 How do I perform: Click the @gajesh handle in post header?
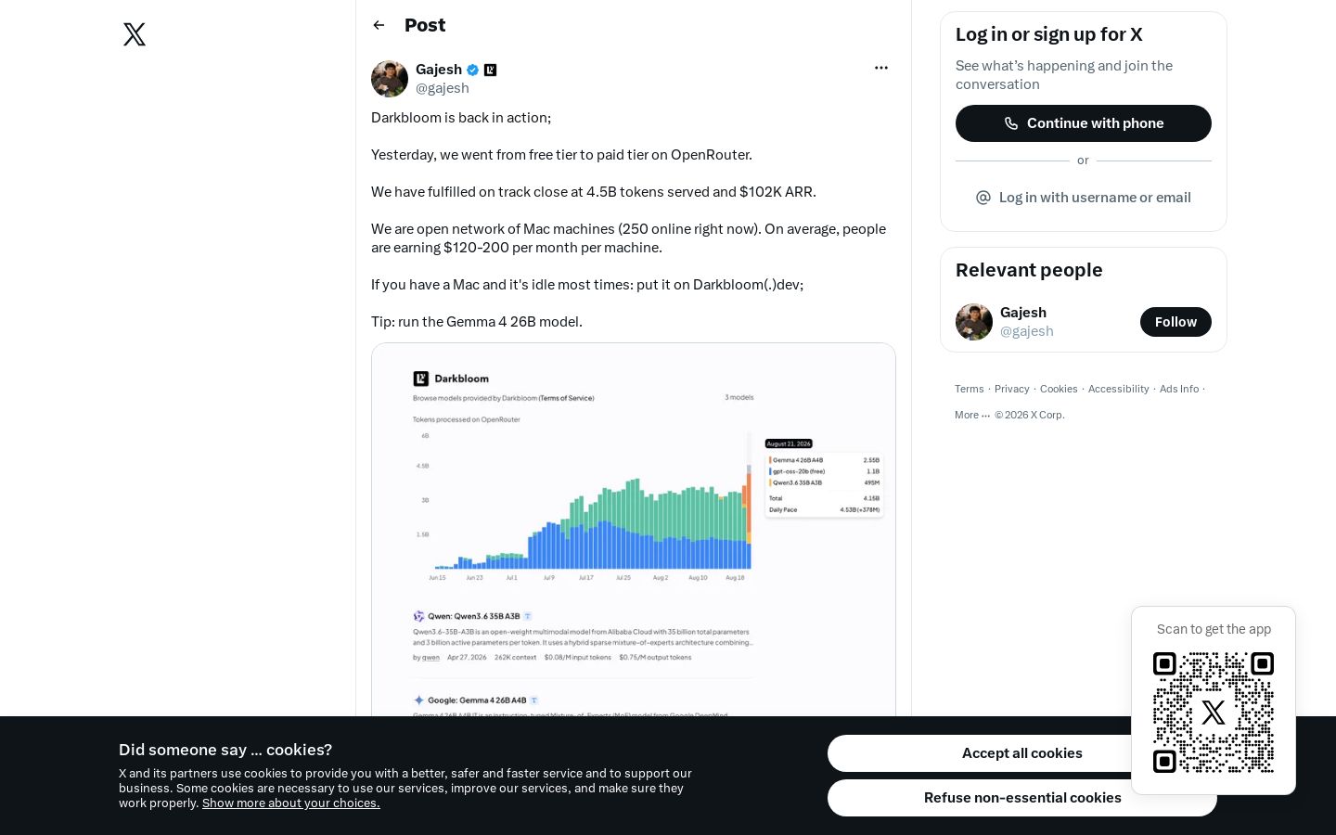pyautogui.click(x=443, y=88)
